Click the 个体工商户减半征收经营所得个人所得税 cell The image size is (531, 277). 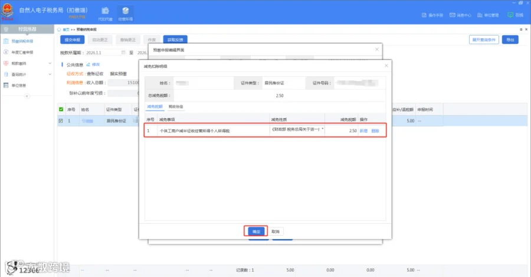(214, 131)
